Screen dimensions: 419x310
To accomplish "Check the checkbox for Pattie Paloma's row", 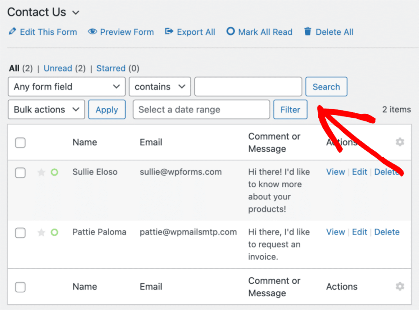I will [20, 233].
